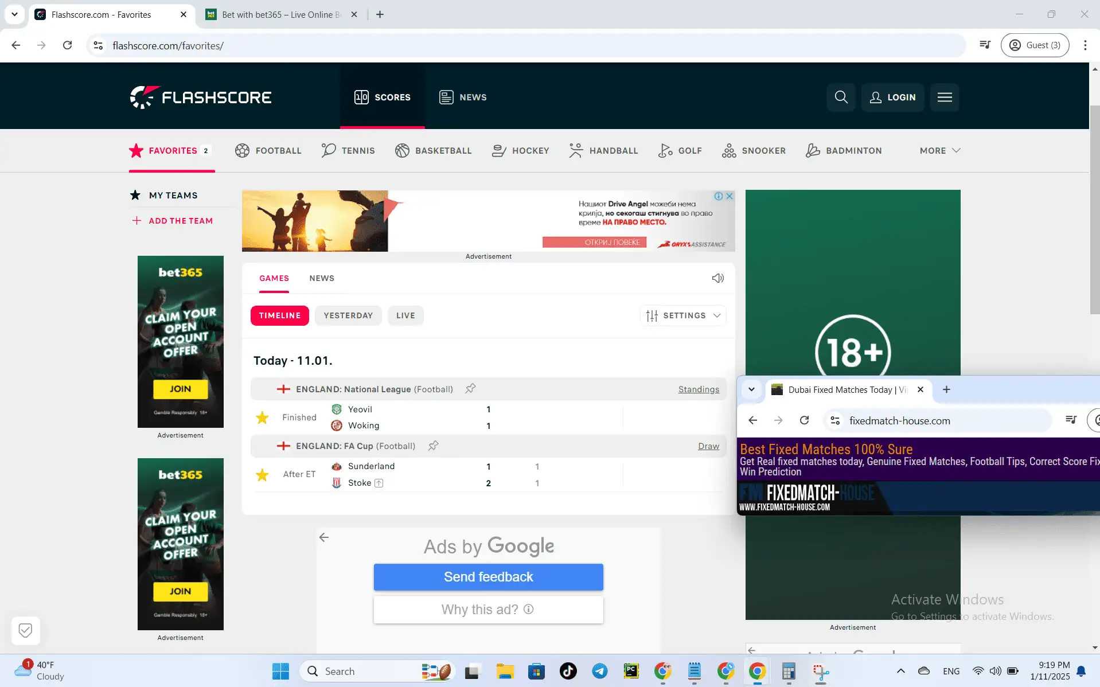1100x687 pixels.
Task: Select the Golf sport icon
Action: 664,150
